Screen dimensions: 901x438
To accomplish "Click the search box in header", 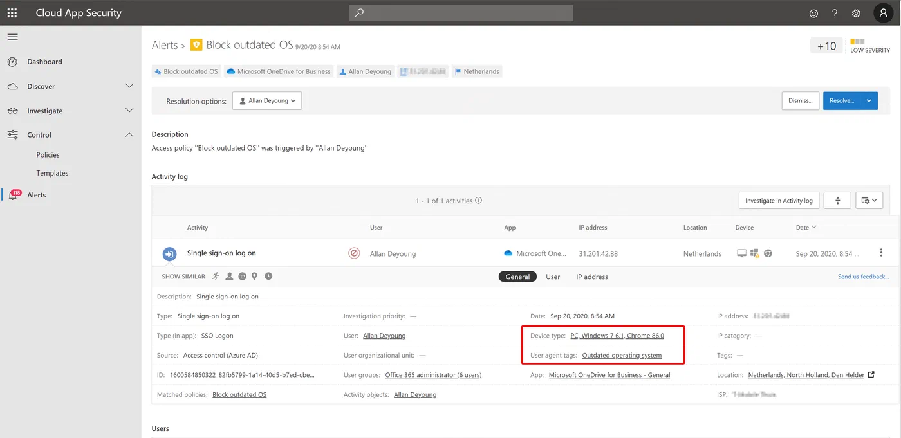I will pyautogui.click(x=461, y=13).
